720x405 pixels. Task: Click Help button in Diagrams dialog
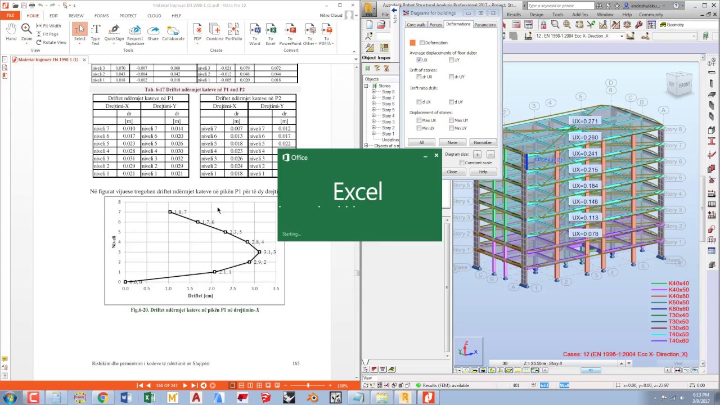click(x=483, y=172)
